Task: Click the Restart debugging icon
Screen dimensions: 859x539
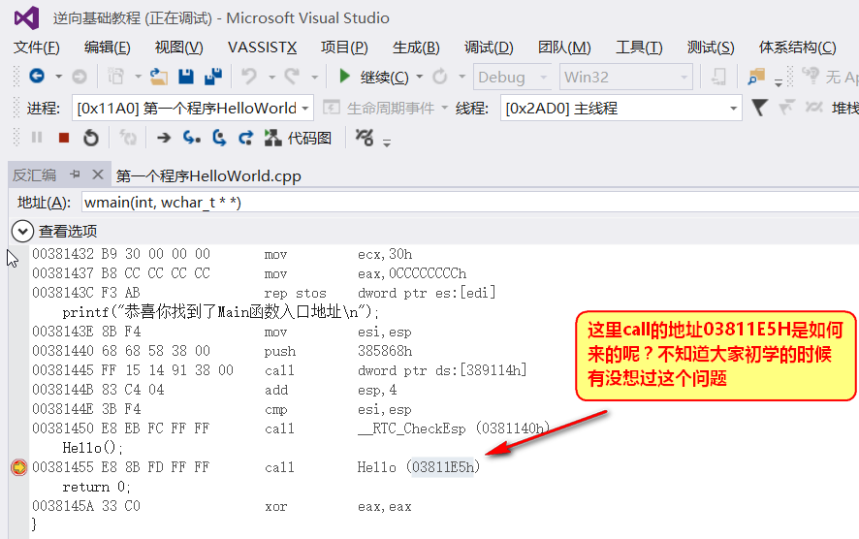Action: click(x=91, y=137)
